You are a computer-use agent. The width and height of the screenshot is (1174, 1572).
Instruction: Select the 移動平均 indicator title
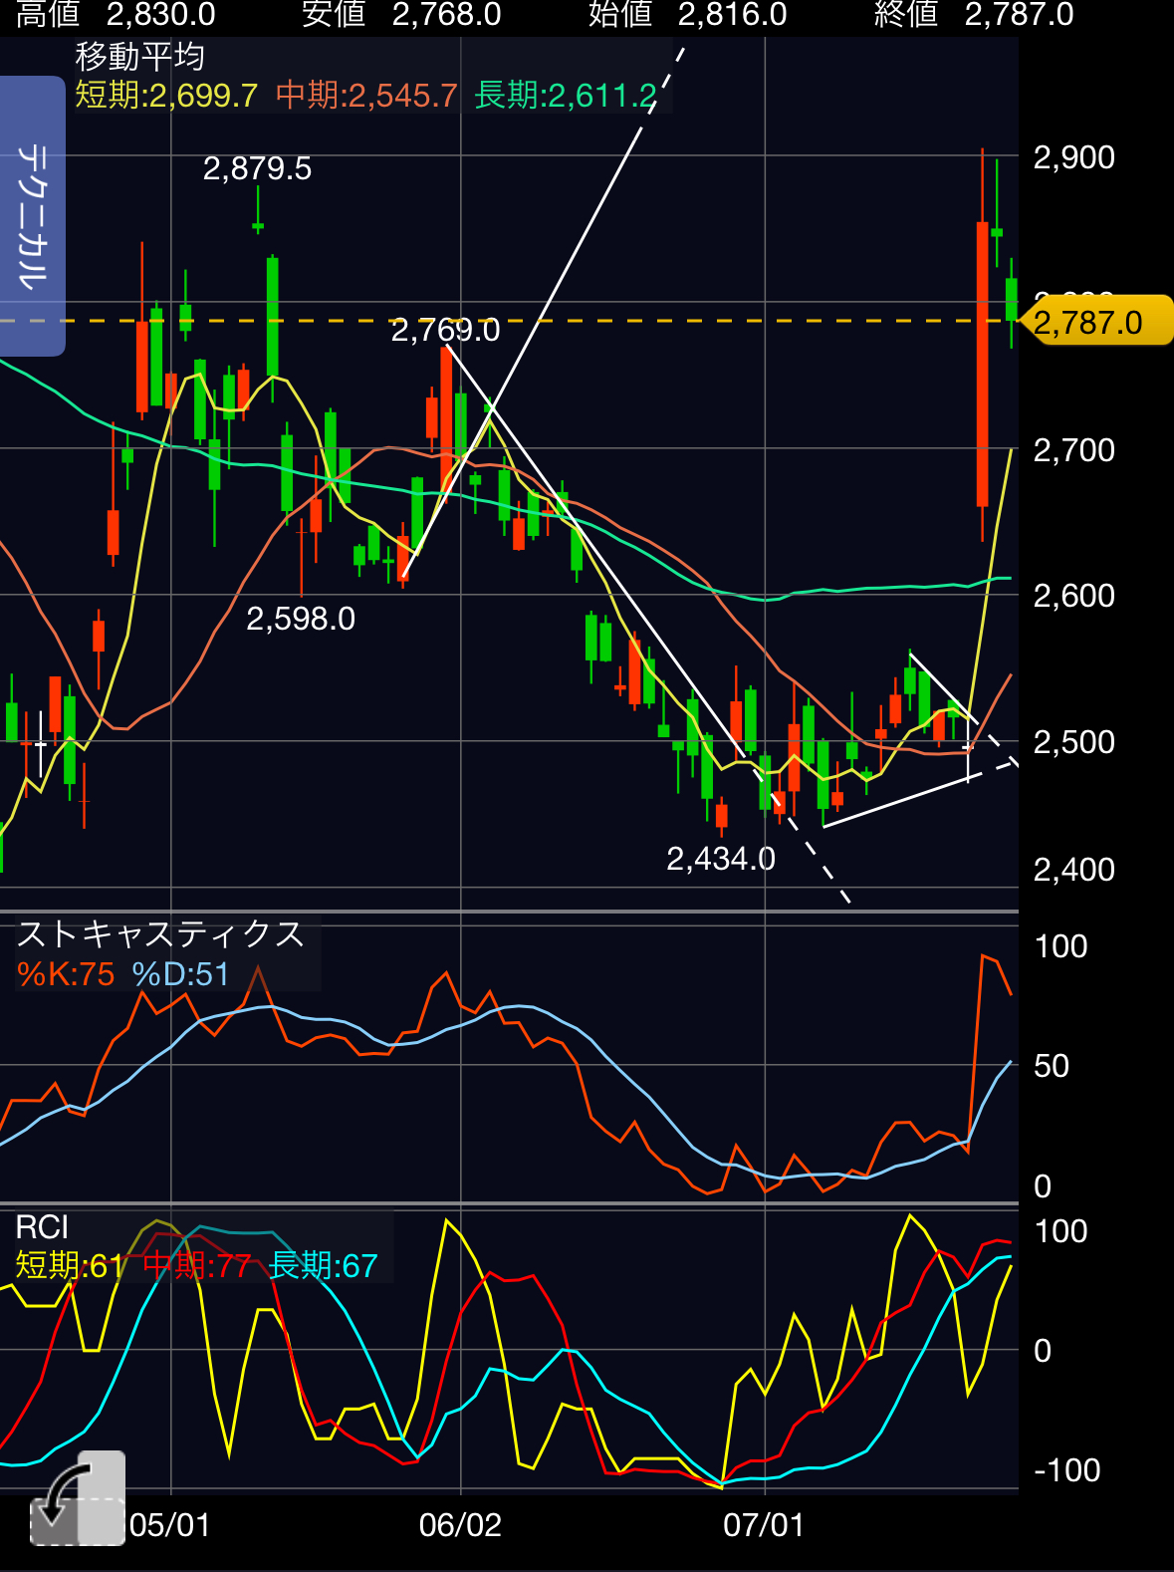pos(140,56)
